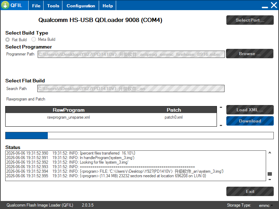279x209 pixels.
Task: Select the Meta Build radio button
Action: click(x=33, y=39)
